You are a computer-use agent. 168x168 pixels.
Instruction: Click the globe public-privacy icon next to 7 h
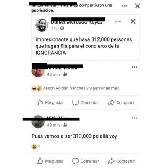pos(62,29)
